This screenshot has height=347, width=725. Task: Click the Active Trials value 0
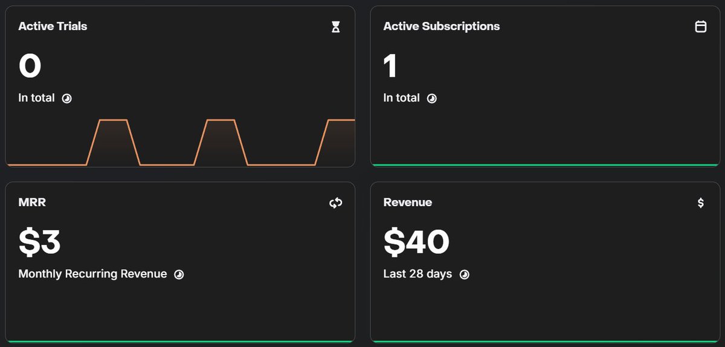point(30,66)
